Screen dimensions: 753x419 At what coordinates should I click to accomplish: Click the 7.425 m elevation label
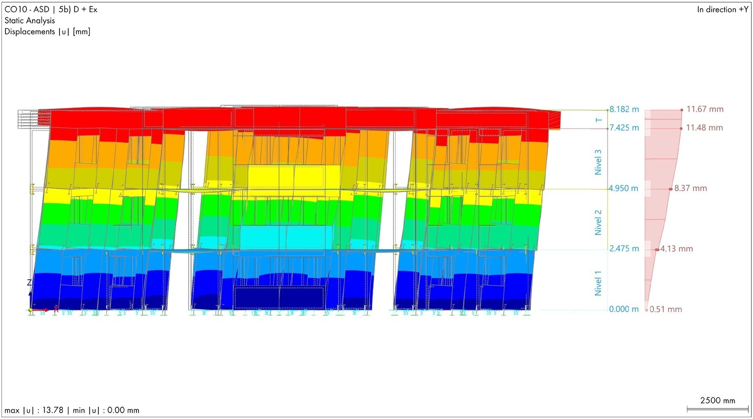click(624, 128)
